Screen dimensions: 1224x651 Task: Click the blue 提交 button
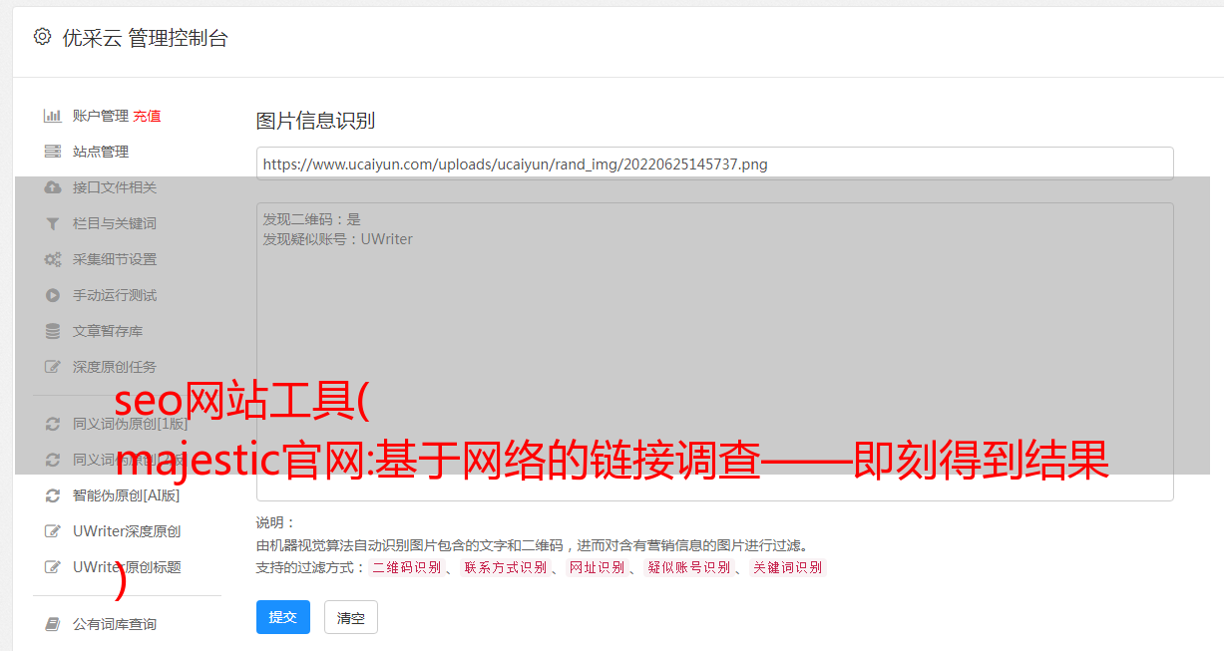tap(283, 617)
